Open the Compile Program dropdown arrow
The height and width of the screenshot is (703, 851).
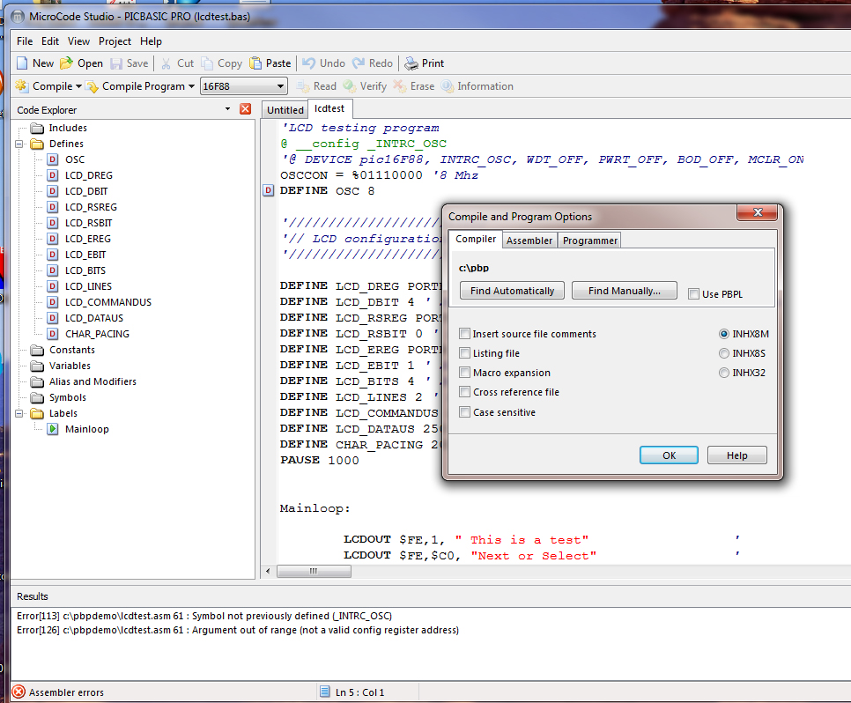tap(191, 86)
